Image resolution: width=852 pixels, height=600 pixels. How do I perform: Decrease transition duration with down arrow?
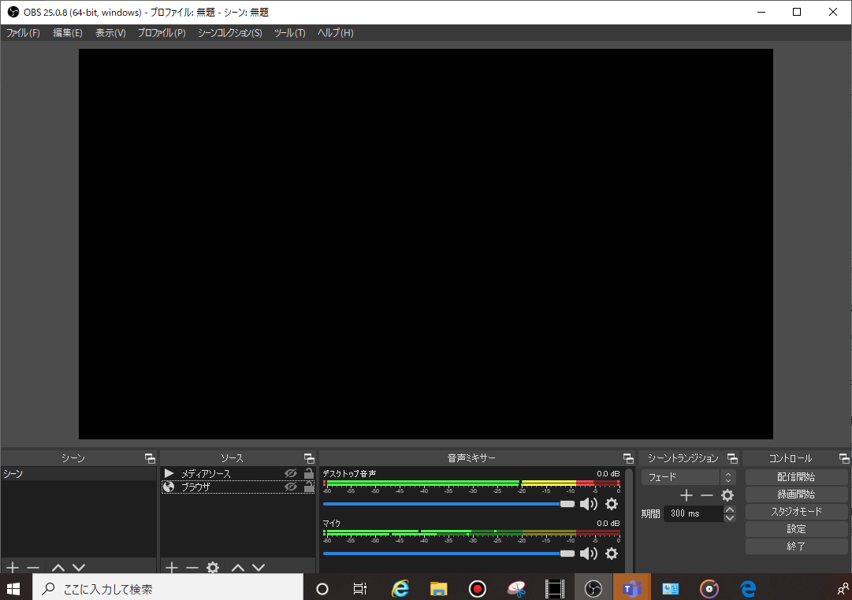tap(730, 517)
